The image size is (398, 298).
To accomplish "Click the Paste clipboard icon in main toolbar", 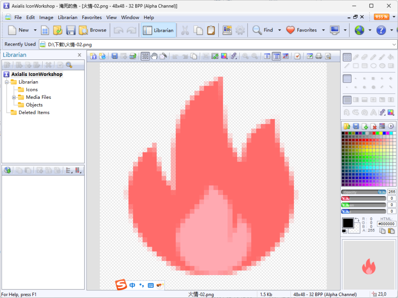I will click(x=211, y=30).
